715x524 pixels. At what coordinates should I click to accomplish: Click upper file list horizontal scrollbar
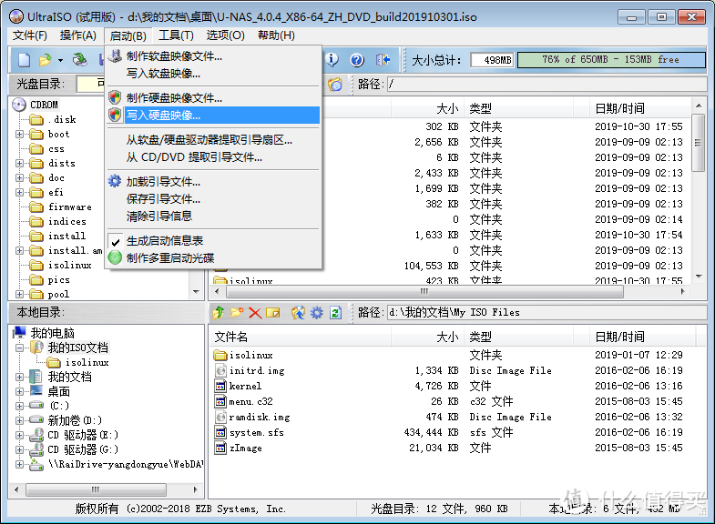click(449, 291)
